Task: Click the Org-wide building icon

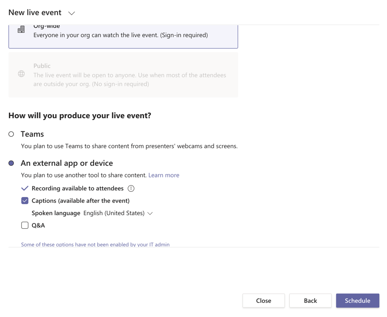Action: coord(21,29)
